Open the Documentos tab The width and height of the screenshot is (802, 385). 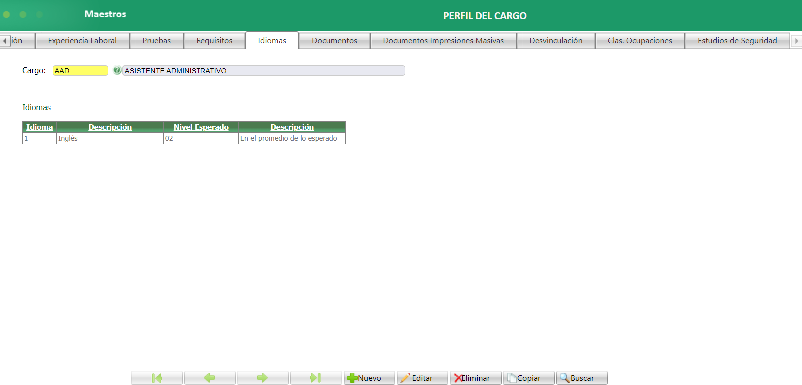coord(335,41)
